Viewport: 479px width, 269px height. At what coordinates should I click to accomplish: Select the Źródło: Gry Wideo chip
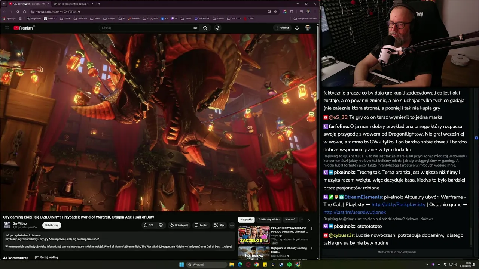pyautogui.click(x=269, y=220)
